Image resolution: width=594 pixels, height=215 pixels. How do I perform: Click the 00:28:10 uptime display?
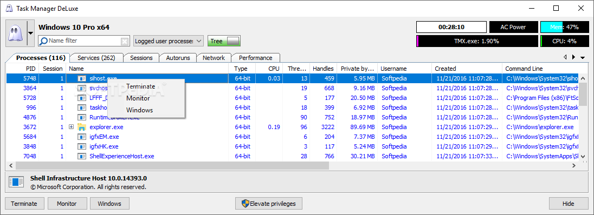click(451, 27)
